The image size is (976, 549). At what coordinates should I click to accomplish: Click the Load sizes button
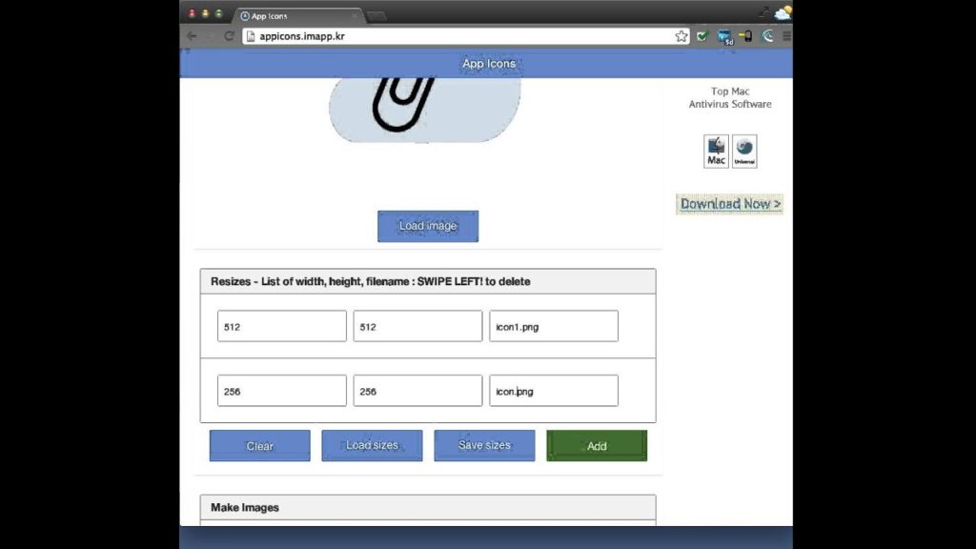pos(373,446)
